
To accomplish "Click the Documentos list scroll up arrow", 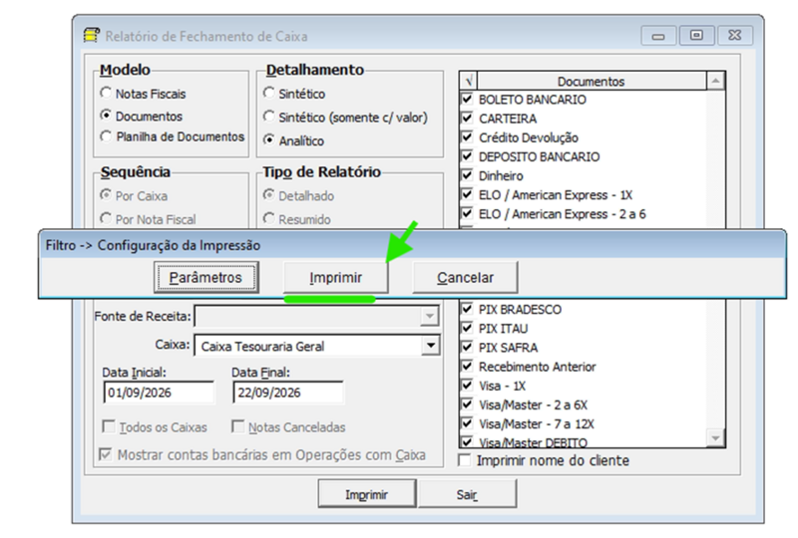I will (715, 81).
